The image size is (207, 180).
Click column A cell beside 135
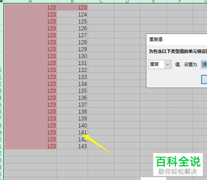point(31,91)
